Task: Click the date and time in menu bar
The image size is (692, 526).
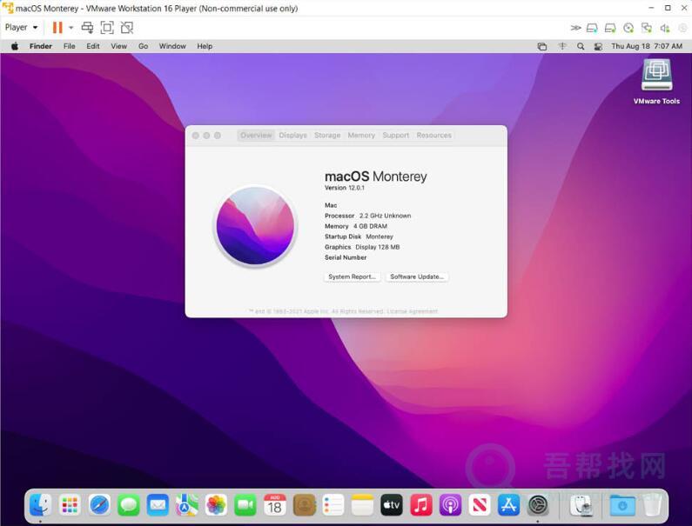Action: coord(646,46)
